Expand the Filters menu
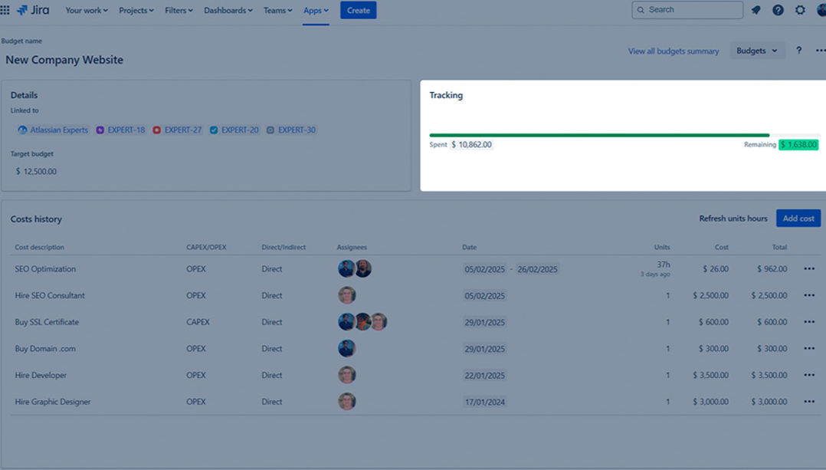826x470 pixels. coord(179,10)
